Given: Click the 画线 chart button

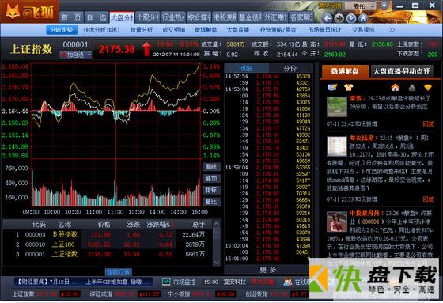Looking at the screenshot, I should [211, 167].
